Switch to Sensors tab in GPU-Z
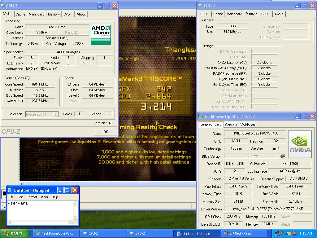This screenshot has height=238, width=317. pyautogui.click(x=231, y=125)
